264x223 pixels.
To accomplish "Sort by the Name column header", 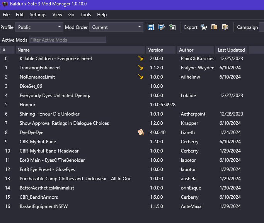I will click(80, 50).
